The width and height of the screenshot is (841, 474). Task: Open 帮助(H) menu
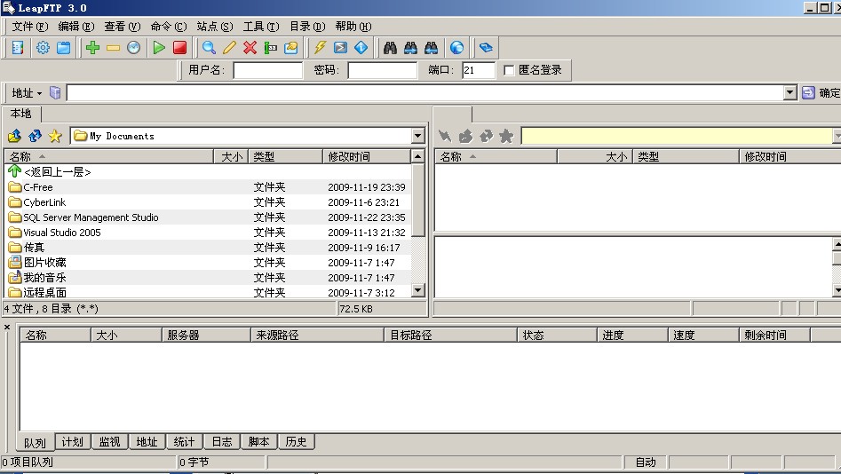(353, 27)
